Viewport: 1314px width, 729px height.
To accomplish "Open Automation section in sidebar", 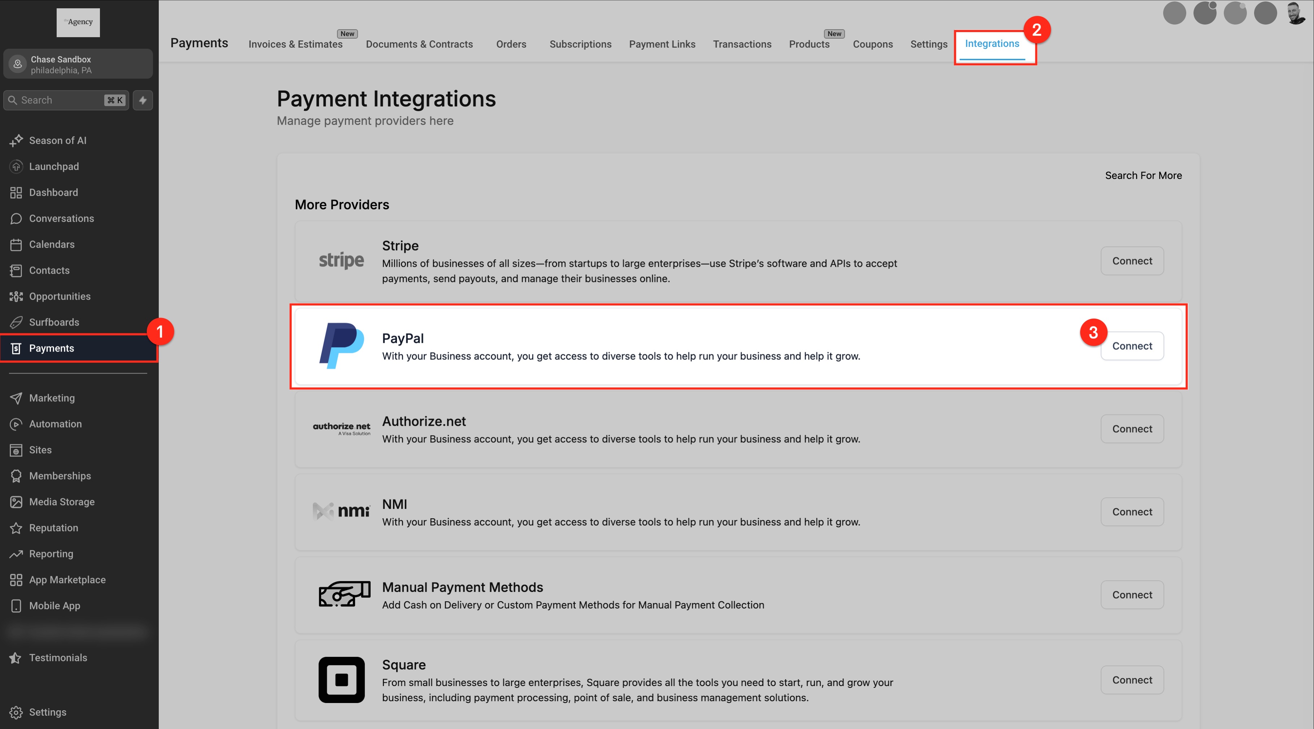I will point(55,424).
